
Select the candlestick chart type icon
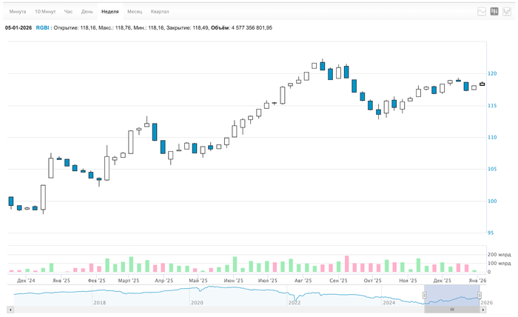(494, 12)
